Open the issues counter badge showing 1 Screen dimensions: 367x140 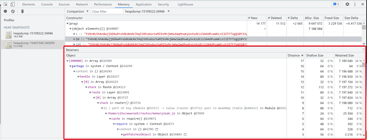click(x=336, y=4)
